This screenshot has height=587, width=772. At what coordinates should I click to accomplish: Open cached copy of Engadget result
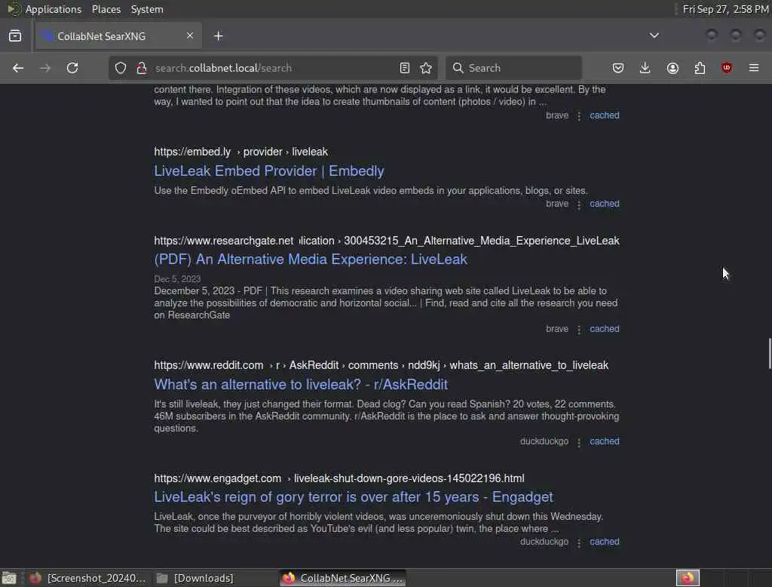pyautogui.click(x=605, y=542)
